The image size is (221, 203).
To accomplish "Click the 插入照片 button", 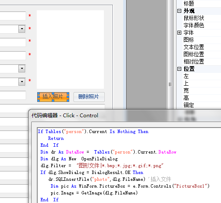I will tap(53, 97).
